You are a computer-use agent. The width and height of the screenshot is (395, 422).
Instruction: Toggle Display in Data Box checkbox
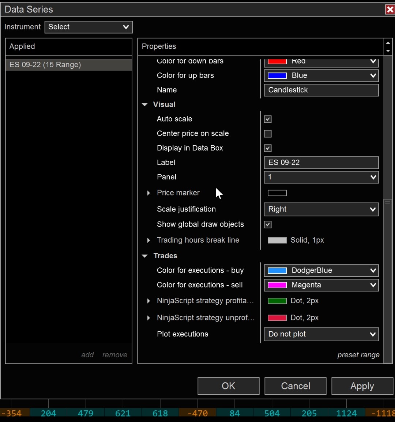[x=268, y=148]
